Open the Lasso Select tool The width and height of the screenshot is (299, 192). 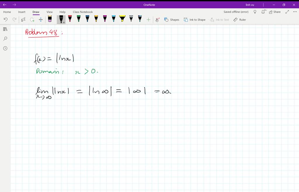[x=32, y=20]
